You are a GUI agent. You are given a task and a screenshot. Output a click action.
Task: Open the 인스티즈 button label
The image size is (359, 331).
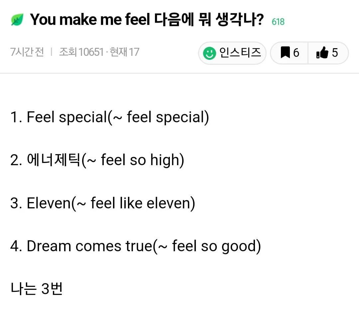240,53
